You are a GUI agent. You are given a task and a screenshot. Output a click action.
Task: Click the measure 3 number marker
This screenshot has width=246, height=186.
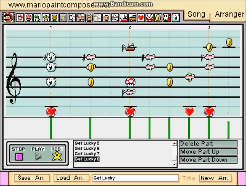(209, 27)
